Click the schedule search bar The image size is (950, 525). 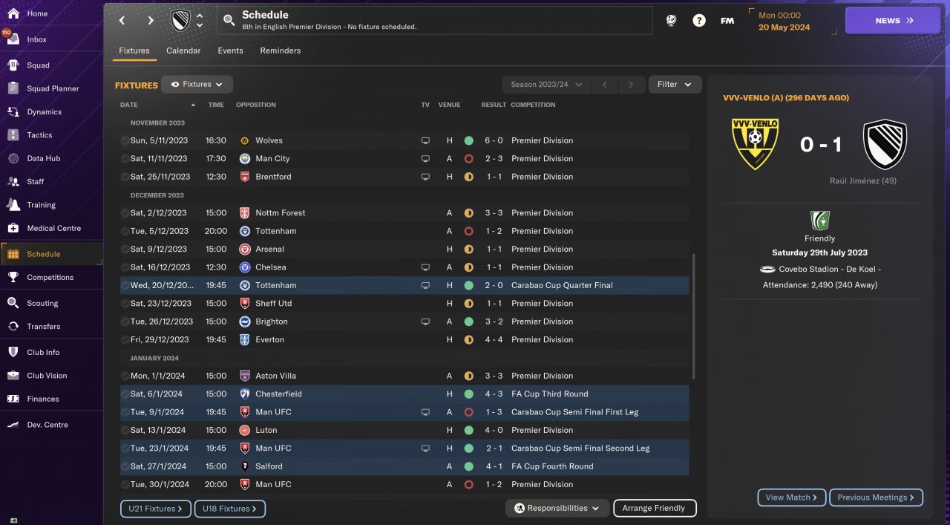coord(434,21)
